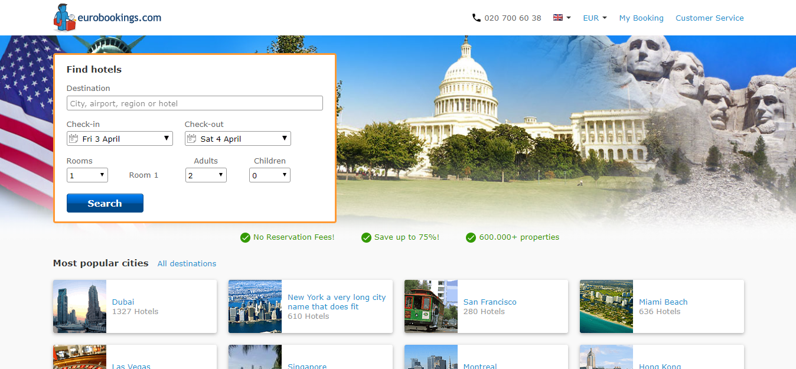Open New York a very long city link
The width and height of the screenshot is (796, 369).
pyautogui.click(x=337, y=302)
